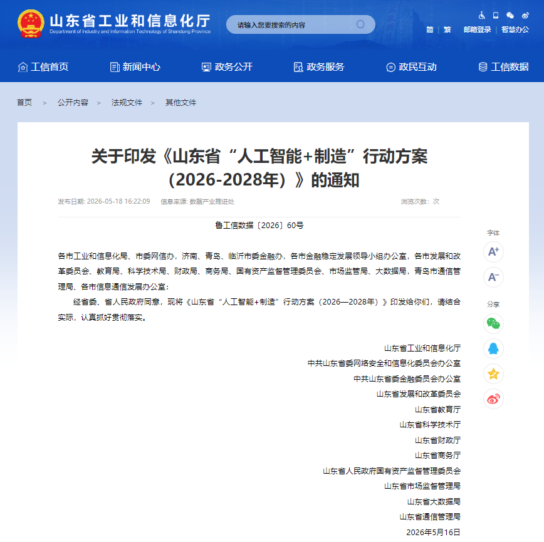Share article to Weibo icon
The image size is (544, 542).
coord(493,399)
